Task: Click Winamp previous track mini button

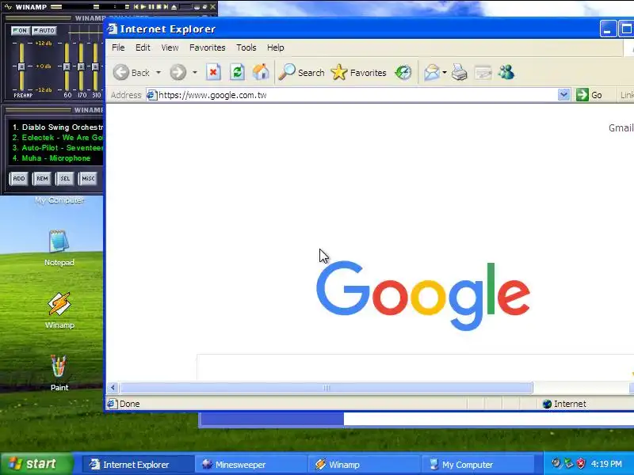Action: coord(136,7)
